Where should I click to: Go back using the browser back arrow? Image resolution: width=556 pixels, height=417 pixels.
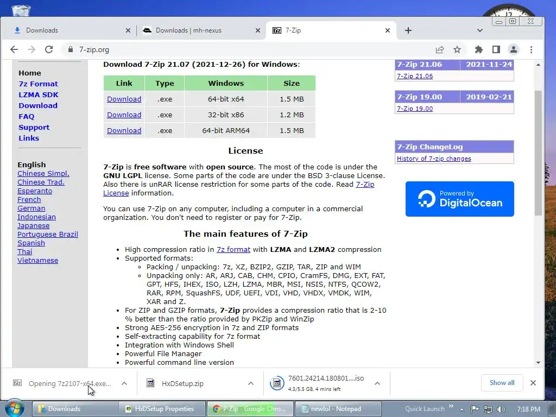(14, 49)
